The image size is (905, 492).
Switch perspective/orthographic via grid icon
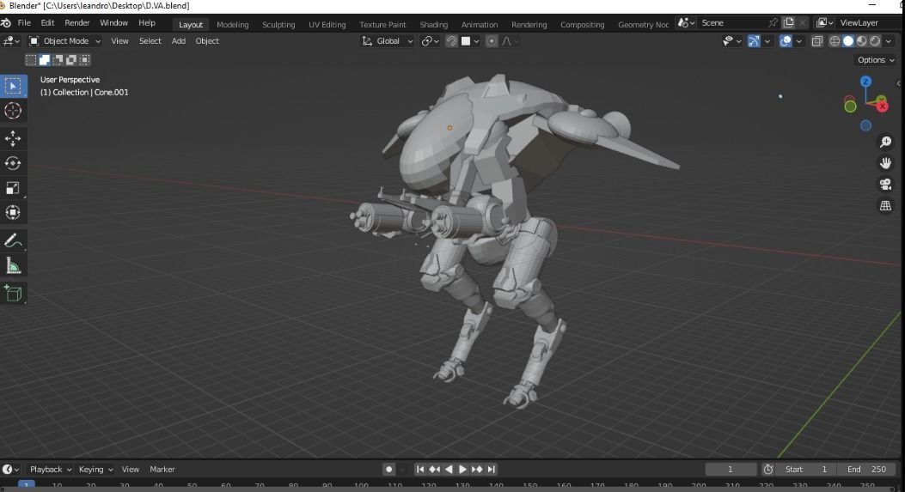(885, 206)
